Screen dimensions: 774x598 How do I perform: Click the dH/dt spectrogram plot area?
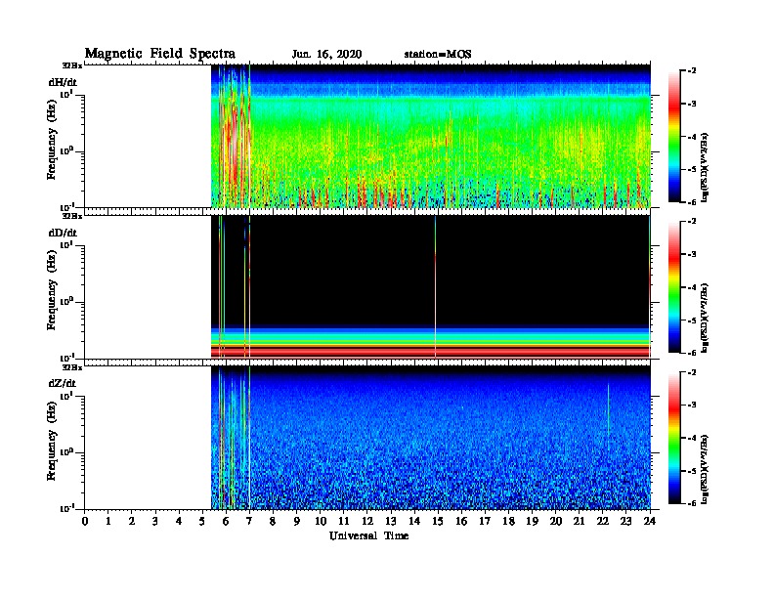pos(430,136)
